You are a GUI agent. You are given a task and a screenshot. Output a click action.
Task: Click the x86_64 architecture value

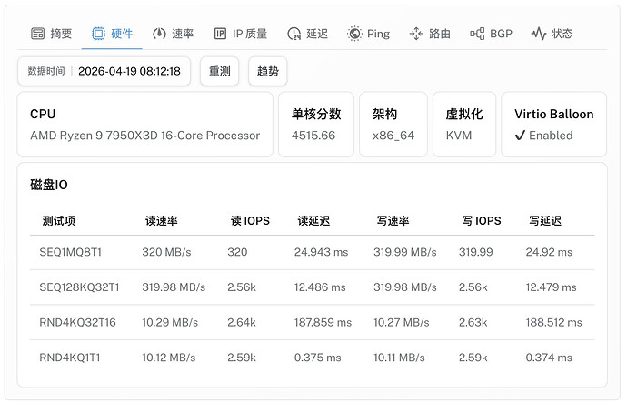tap(393, 136)
